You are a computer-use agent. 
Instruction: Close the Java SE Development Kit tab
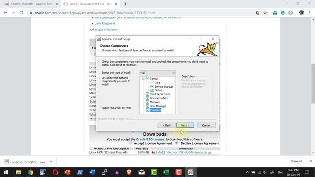[116, 4]
